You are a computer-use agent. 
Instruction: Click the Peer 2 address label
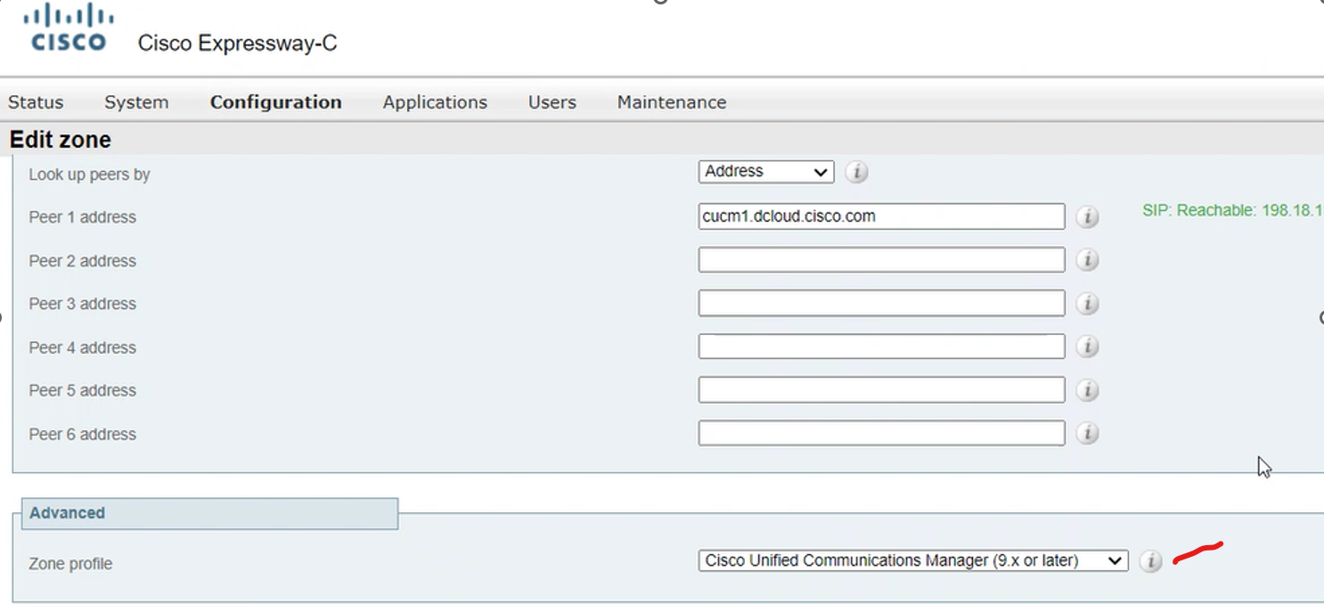(x=82, y=261)
